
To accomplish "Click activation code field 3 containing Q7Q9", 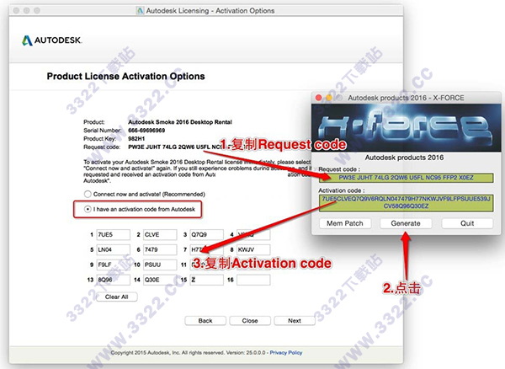I will pos(206,234).
